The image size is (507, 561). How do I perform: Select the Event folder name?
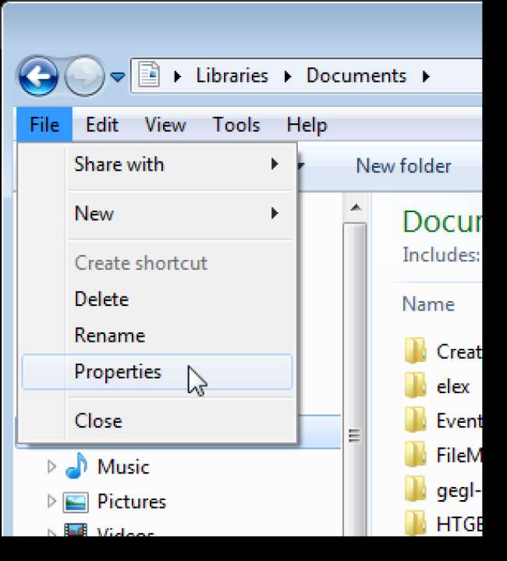tap(459, 421)
